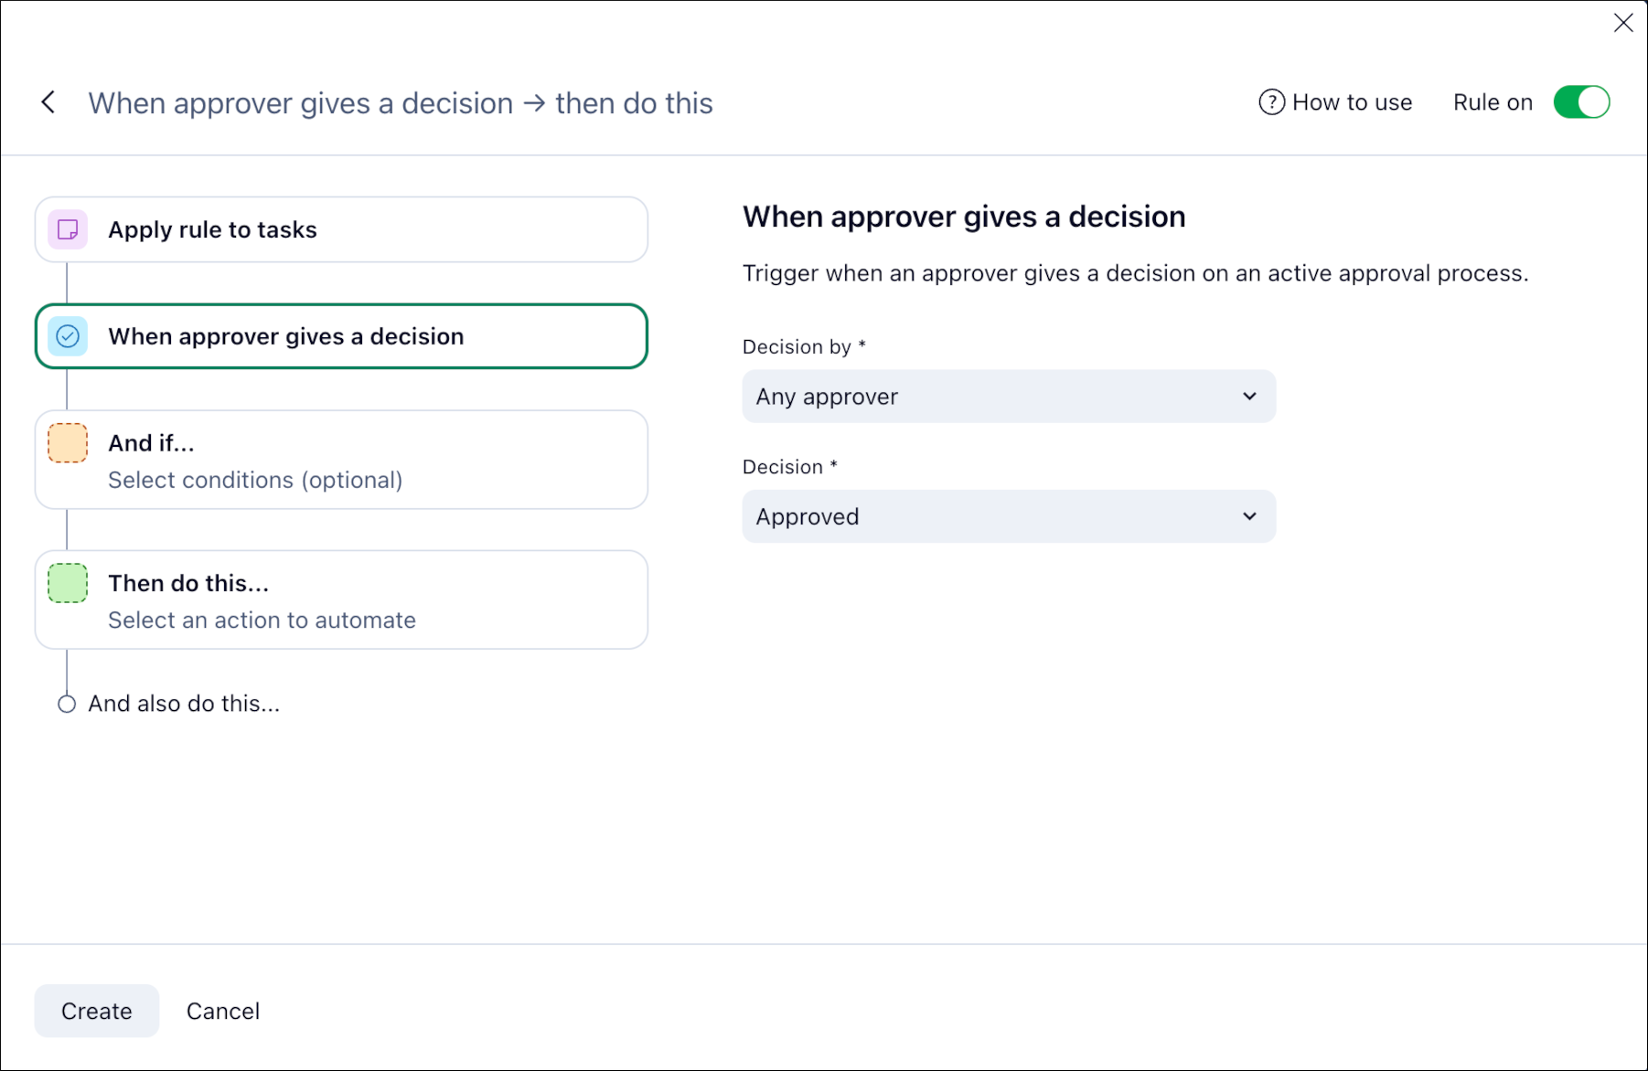Click the green Then do this action icon

[66, 582]
